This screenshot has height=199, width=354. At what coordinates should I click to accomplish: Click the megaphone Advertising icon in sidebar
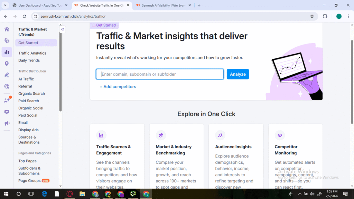coord(7,123)
